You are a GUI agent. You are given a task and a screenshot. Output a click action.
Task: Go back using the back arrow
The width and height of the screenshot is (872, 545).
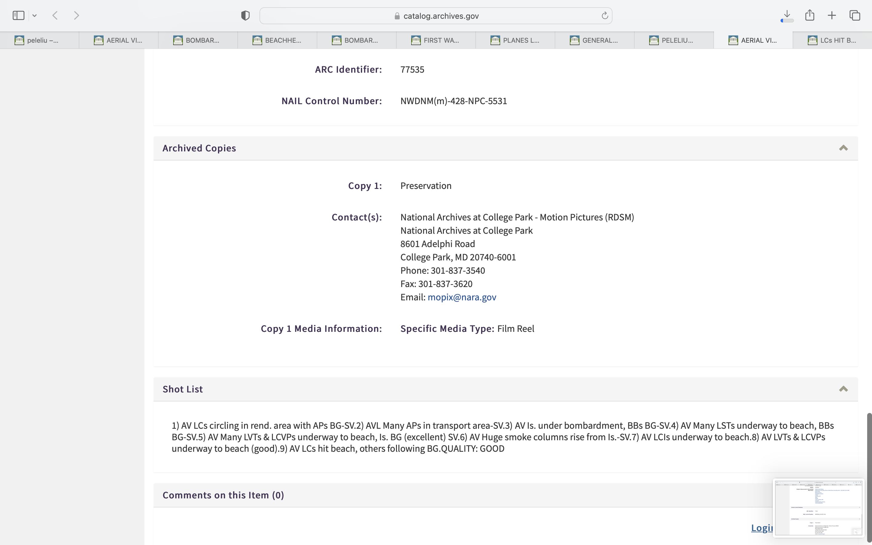(55, 15)
